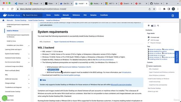This screenshot has height=102, width=181.
Task: Click the Edit this page pencil icon
Action: [148, 40]
